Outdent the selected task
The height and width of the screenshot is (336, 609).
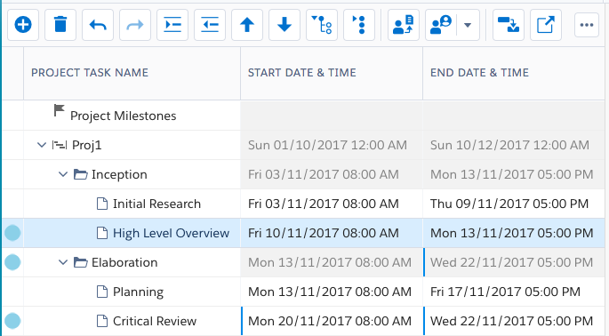[x=210, y=25]
